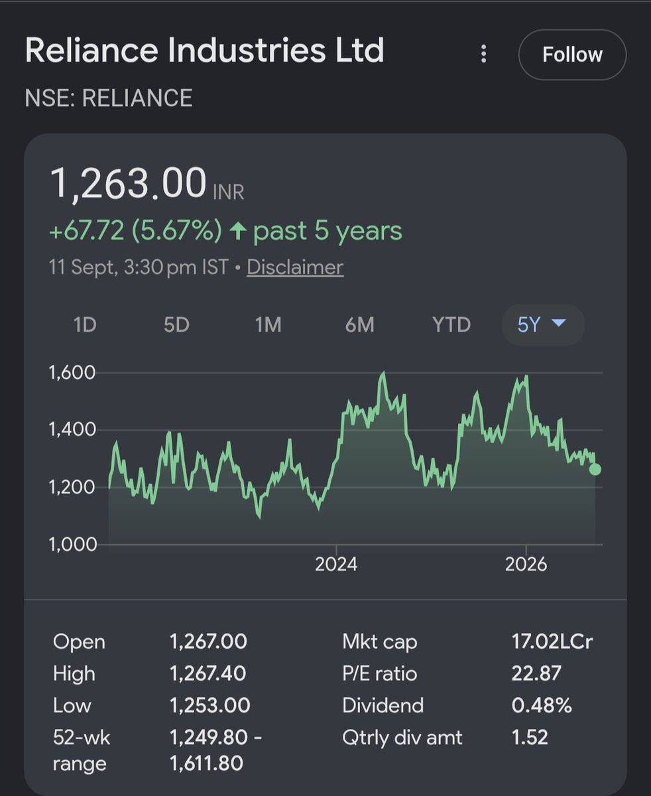
Task: Click the High label
Action: click(x=74, y=673)
